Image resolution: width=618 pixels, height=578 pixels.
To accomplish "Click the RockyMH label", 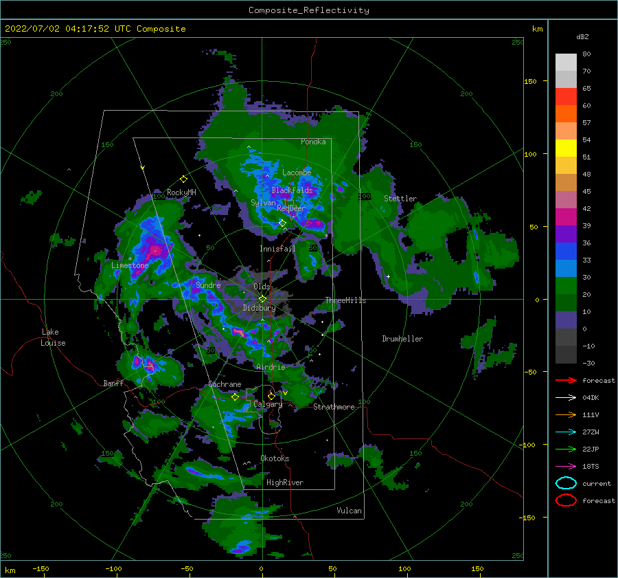I will click(x=181, y=192).
